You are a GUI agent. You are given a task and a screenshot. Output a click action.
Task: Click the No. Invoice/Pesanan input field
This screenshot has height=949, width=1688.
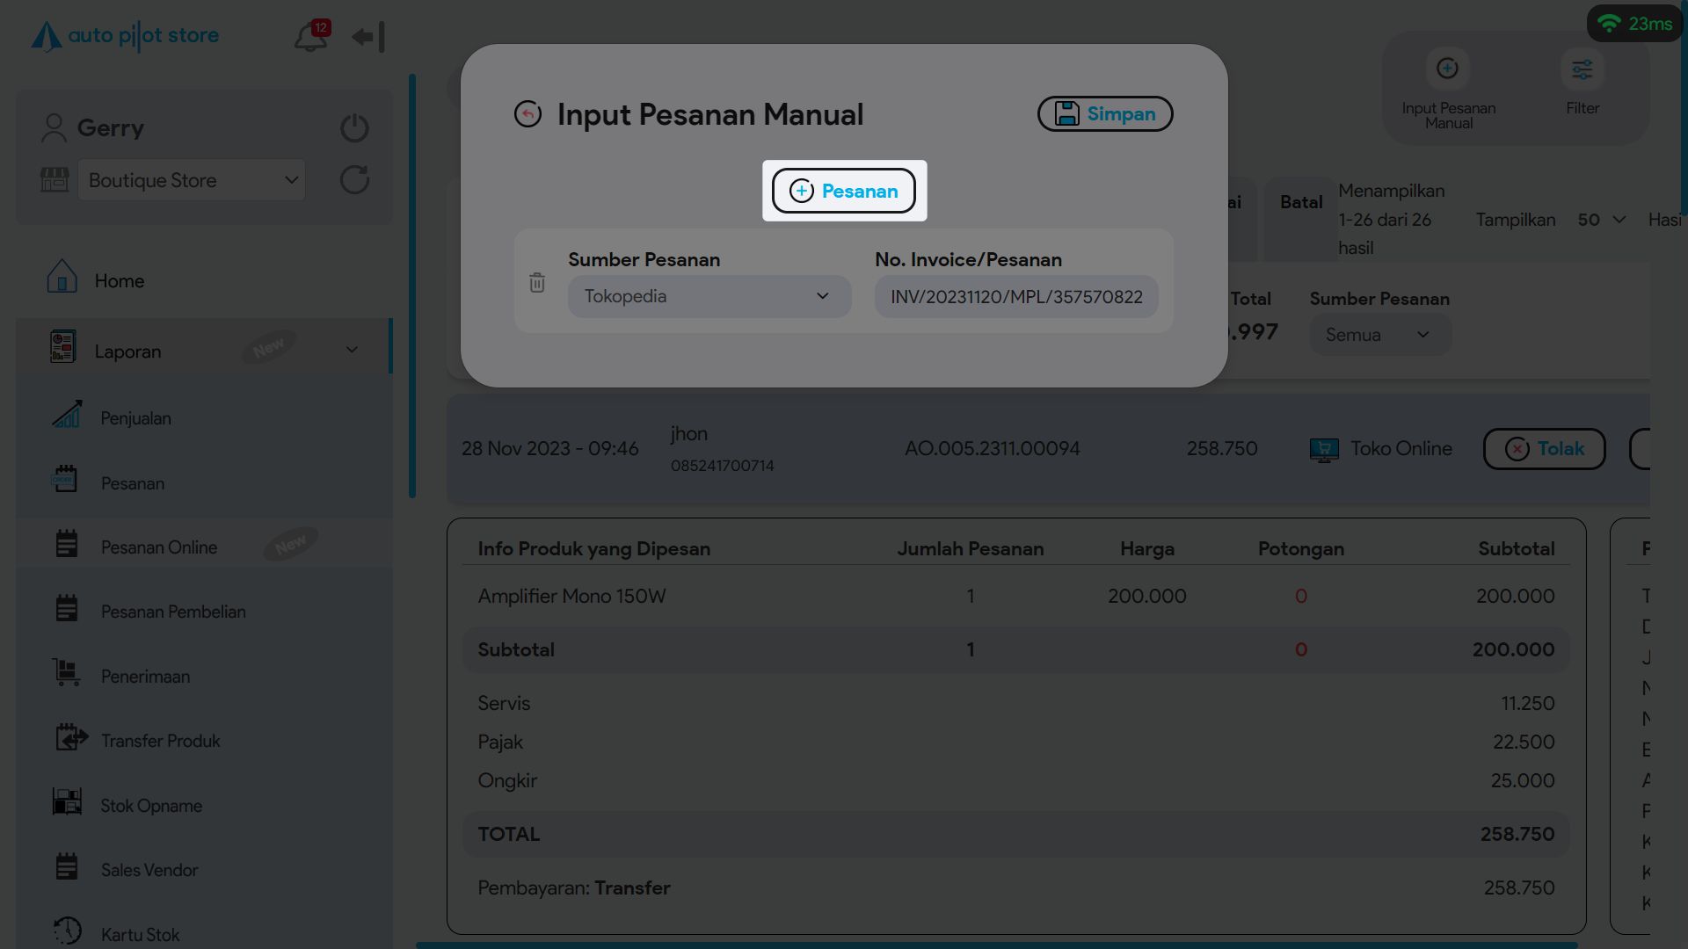[1015, 297]
